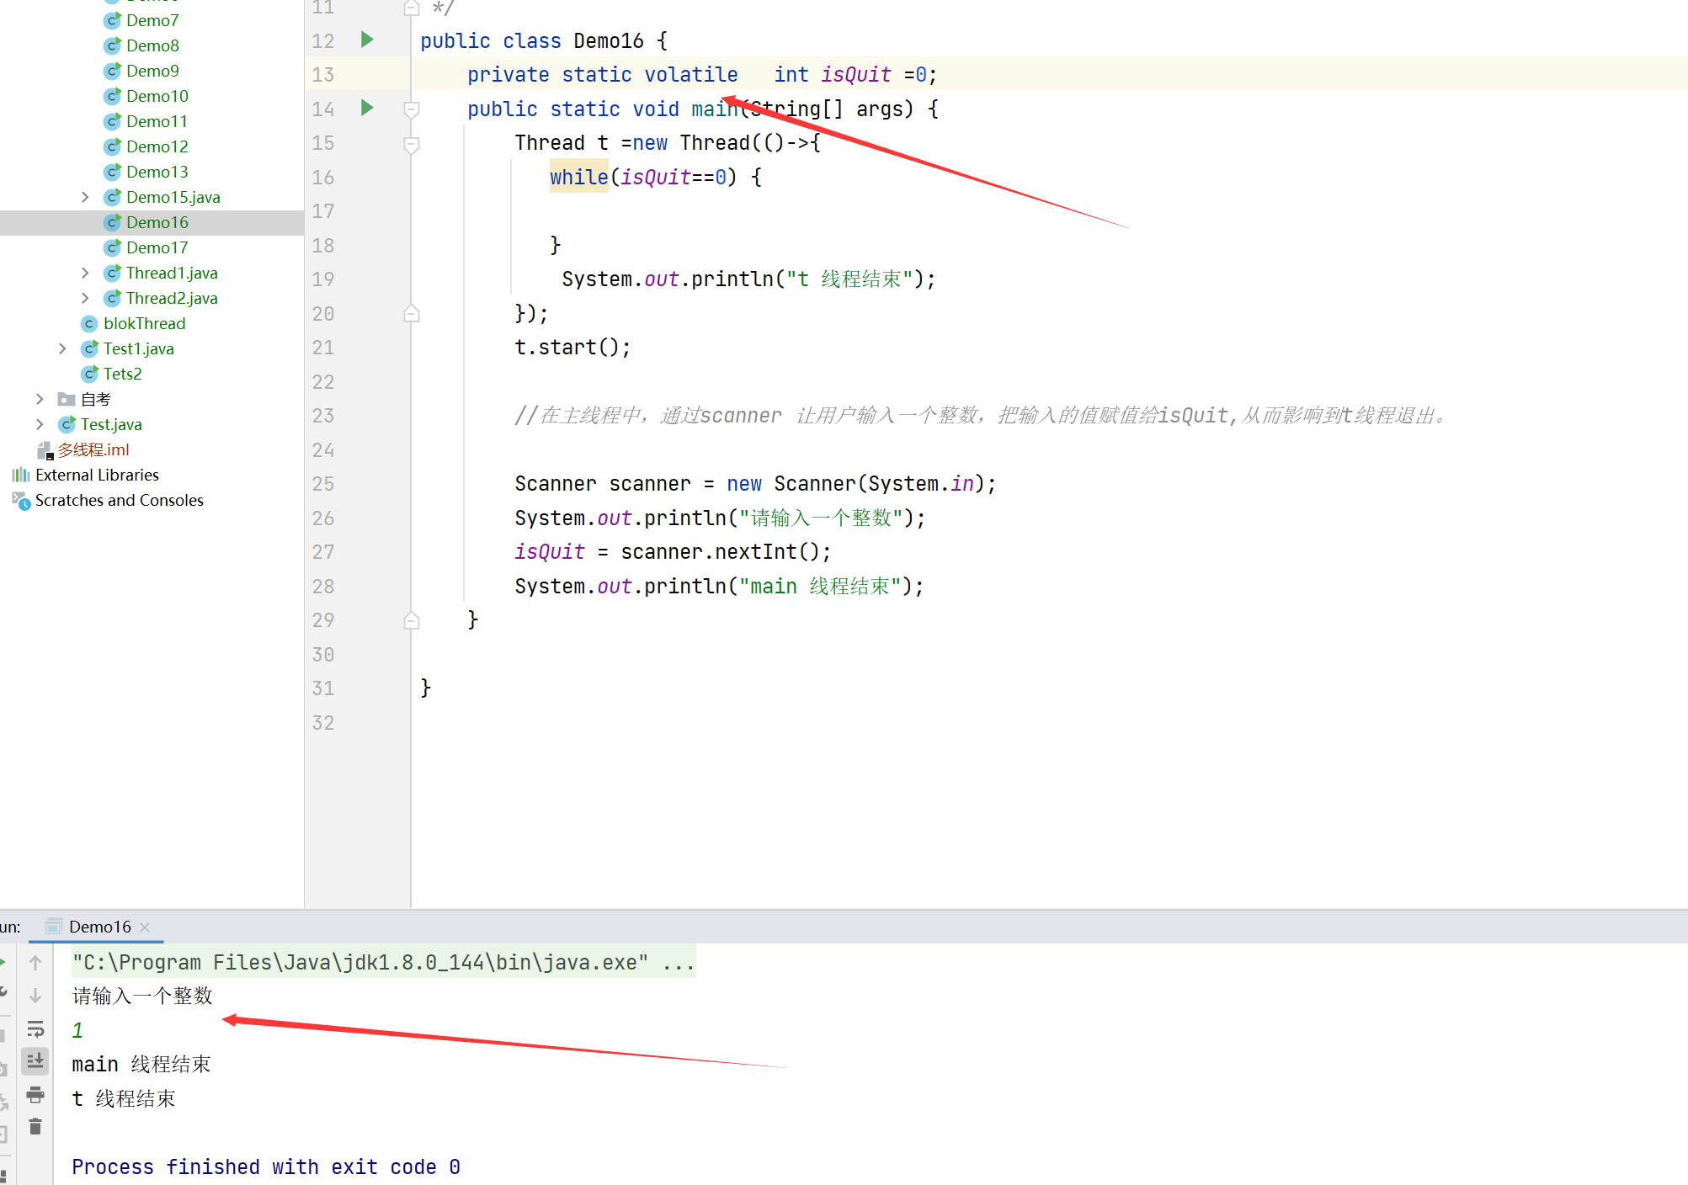Select Tets2 class in the tree
The width and height of the screenshot is (1688, 1185).
coord(123,374)
